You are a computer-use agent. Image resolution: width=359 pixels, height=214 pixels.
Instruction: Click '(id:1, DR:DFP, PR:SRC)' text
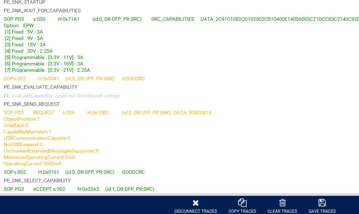pos(129,189)
